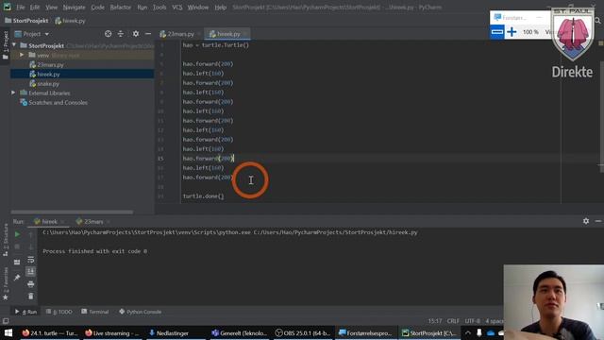Viewport: 604px width, 340px height.
Task: Click the hireek.py breadcrumb
Action: tap(70, 21)
